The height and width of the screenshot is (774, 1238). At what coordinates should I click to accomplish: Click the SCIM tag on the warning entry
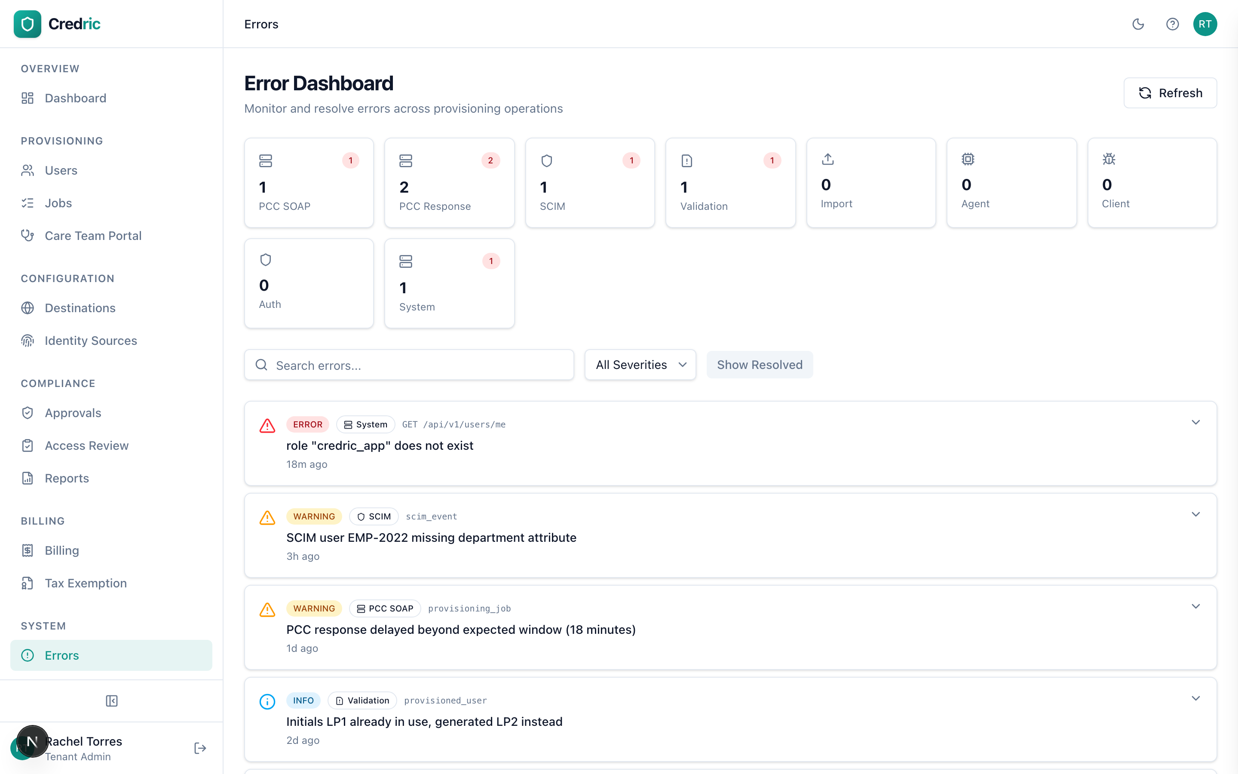[x=374, y=516]
